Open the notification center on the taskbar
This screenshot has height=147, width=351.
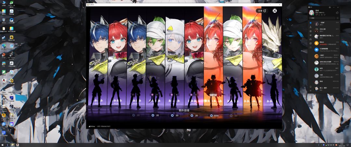tap(348, 145)
